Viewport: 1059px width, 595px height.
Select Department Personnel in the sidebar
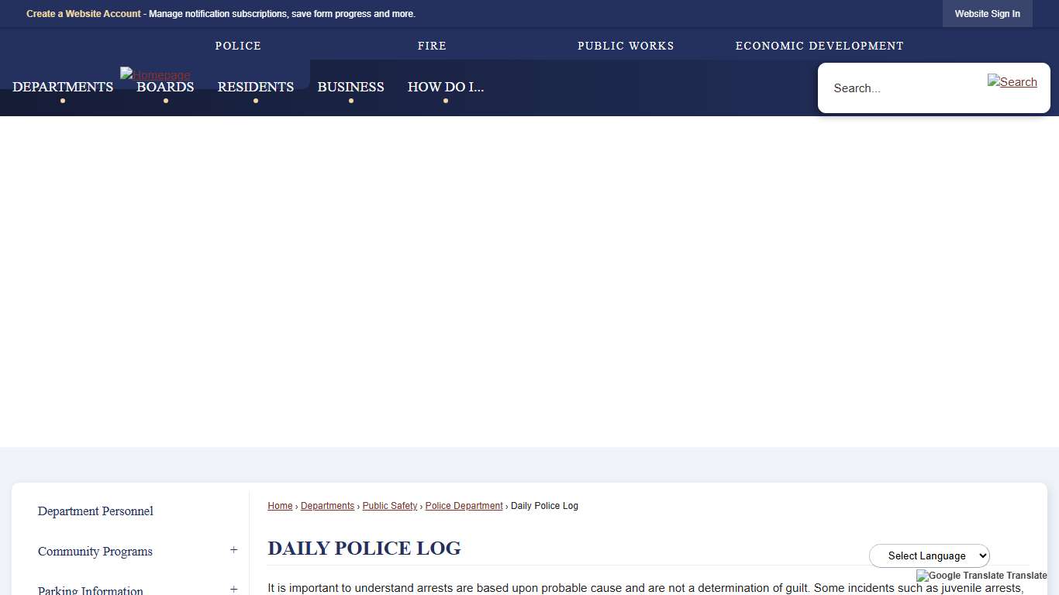pos(95,511)
